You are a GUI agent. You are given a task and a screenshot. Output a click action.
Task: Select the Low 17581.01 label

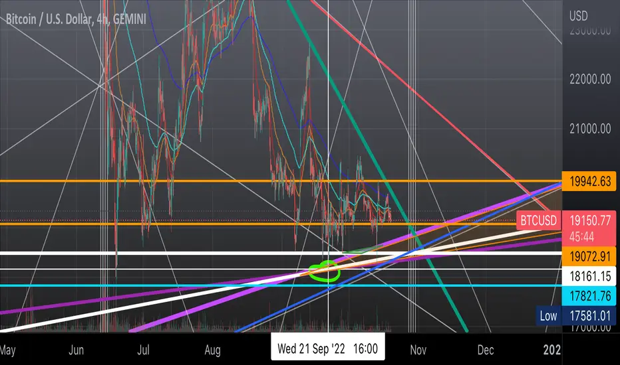[576, 315]
